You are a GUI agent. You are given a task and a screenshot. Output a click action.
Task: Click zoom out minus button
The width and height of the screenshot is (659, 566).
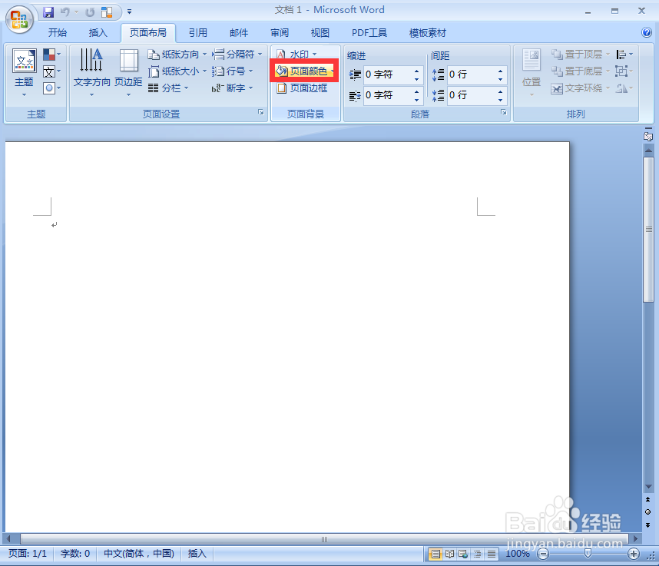tap(544, 554)
